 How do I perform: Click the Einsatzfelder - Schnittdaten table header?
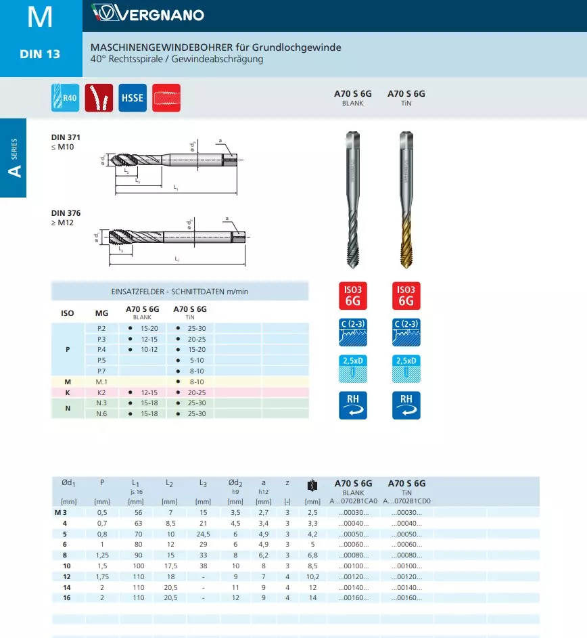(x=180, y=291)
